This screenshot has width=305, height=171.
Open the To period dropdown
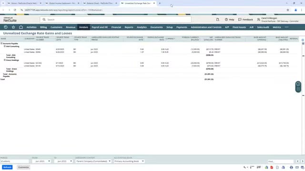coord(63,161)
